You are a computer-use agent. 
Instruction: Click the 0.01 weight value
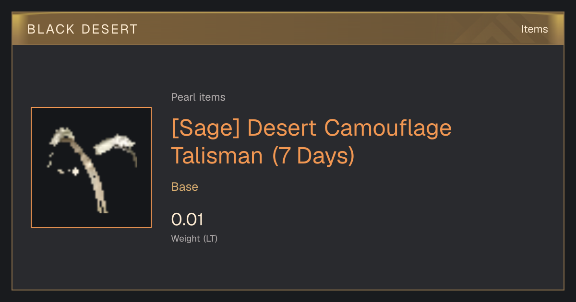[187, 220]
